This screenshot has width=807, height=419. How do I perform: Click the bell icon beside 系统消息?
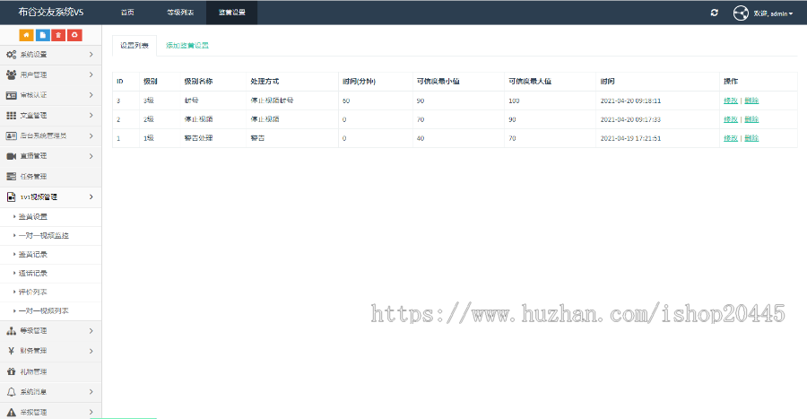point(11,392)
